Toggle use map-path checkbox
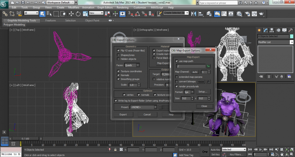 pyautogui.click(x=177, y=61)
